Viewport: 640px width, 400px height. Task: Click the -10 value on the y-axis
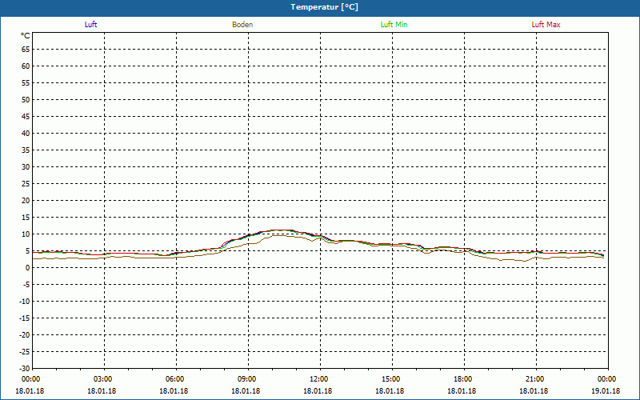click(25, 302)
